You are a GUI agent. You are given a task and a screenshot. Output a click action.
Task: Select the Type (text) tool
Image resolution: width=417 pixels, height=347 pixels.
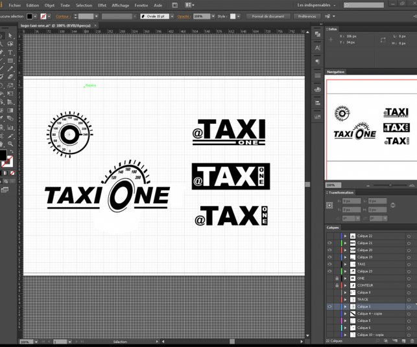[x=10, y=52]
